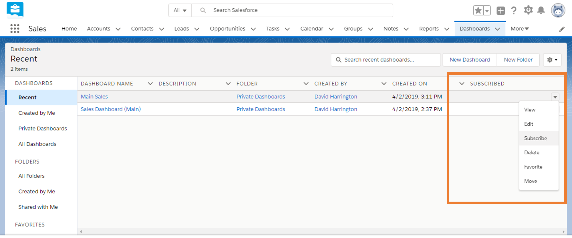Open David Harrington in Sales Dashboard (Main) row
The height and width of the screenshot is (238, 572).
tap(336, 109)
